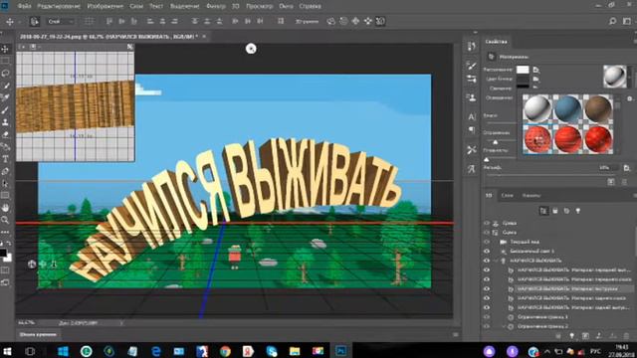This screenshot has height=358, width=637.
Task: Toggle visibility of Текущий вид
Action: pyautogui.click(x=487, y=242)
